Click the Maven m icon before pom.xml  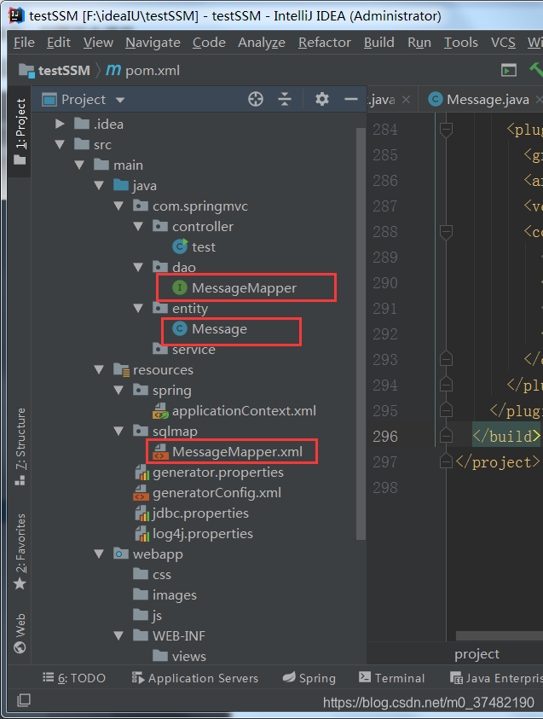pos(113,70)
